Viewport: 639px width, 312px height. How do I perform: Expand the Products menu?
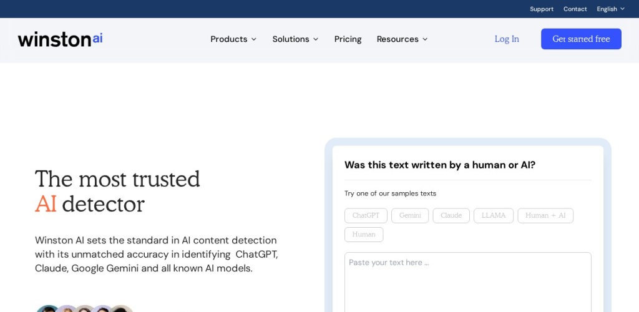233,39
